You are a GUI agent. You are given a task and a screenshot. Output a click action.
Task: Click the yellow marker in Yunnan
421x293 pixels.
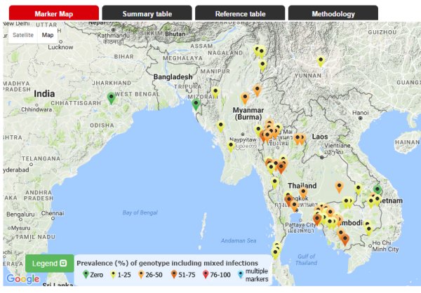(321, 61)
